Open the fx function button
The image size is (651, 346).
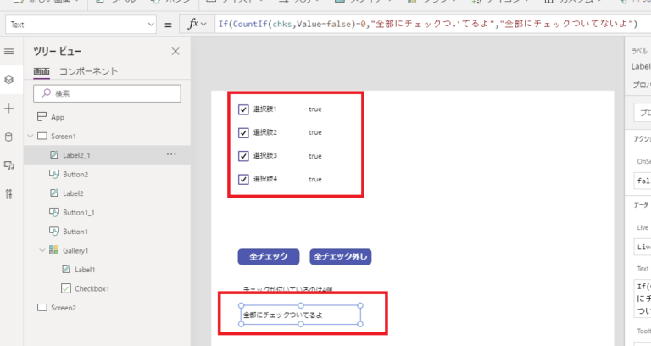tap(197, 24)
